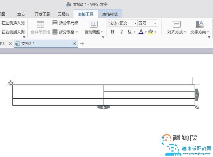Image resolution: width=213 pixels, height=157 pixels.
Task: Switch to 表格样式 tab
Action: click(110, 14)
